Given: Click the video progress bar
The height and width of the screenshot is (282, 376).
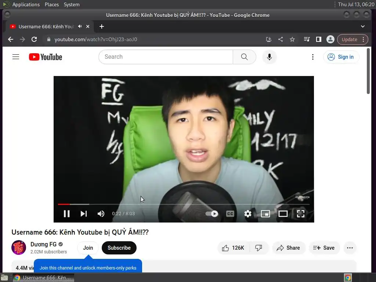Looking at the screenshot, I should point(184,204).
